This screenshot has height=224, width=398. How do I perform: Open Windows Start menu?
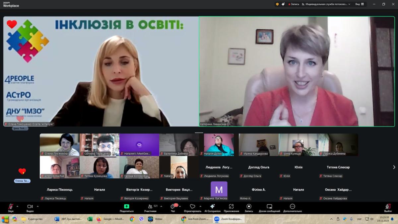pos(5,219)
